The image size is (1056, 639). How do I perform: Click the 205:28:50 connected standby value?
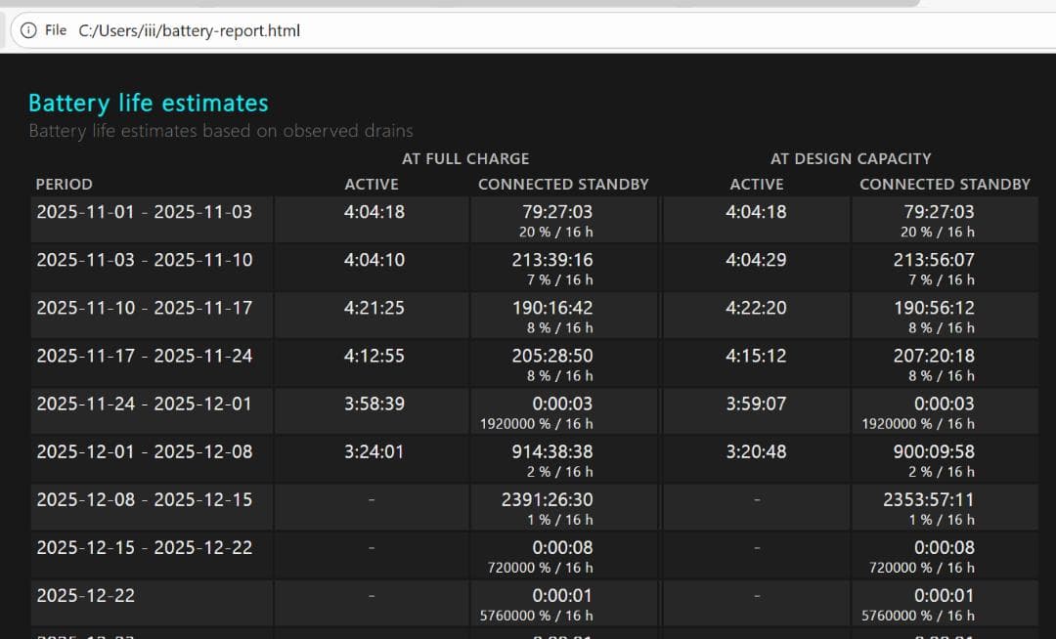coord(551,356)
